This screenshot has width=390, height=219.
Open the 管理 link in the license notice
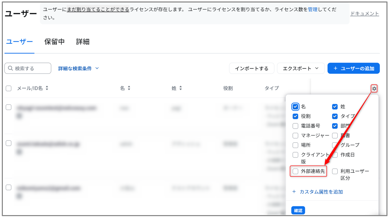(x=313, y=9)
